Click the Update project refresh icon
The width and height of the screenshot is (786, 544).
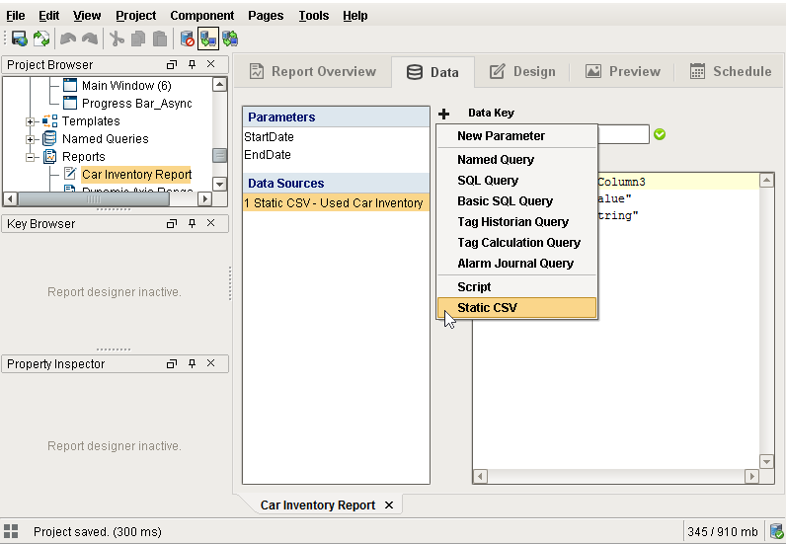coord(41,39)
